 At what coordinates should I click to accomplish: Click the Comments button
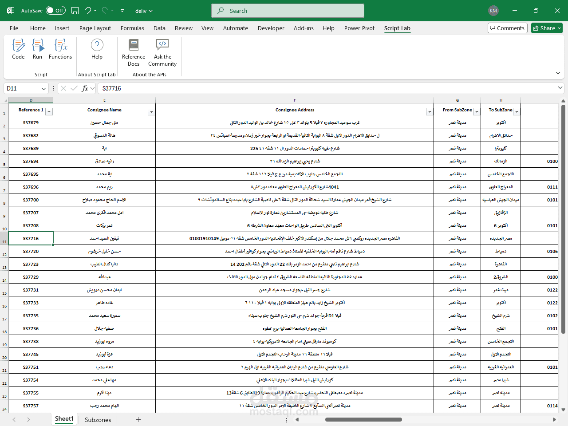[508, 28]
